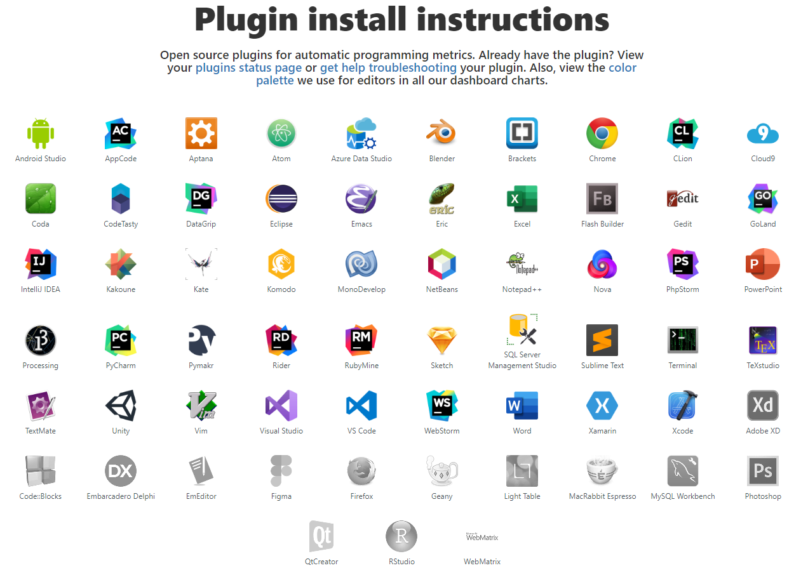
Task: Click the Pymakr icon
Action: tap(201, 340)
